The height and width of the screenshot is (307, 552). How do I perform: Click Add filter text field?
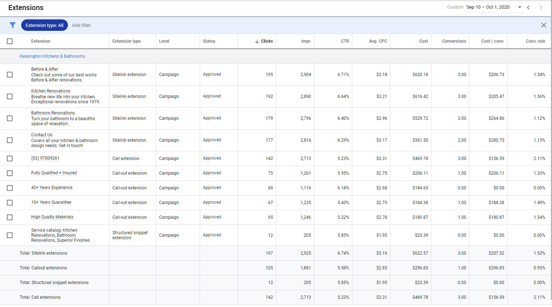[82, 25]
